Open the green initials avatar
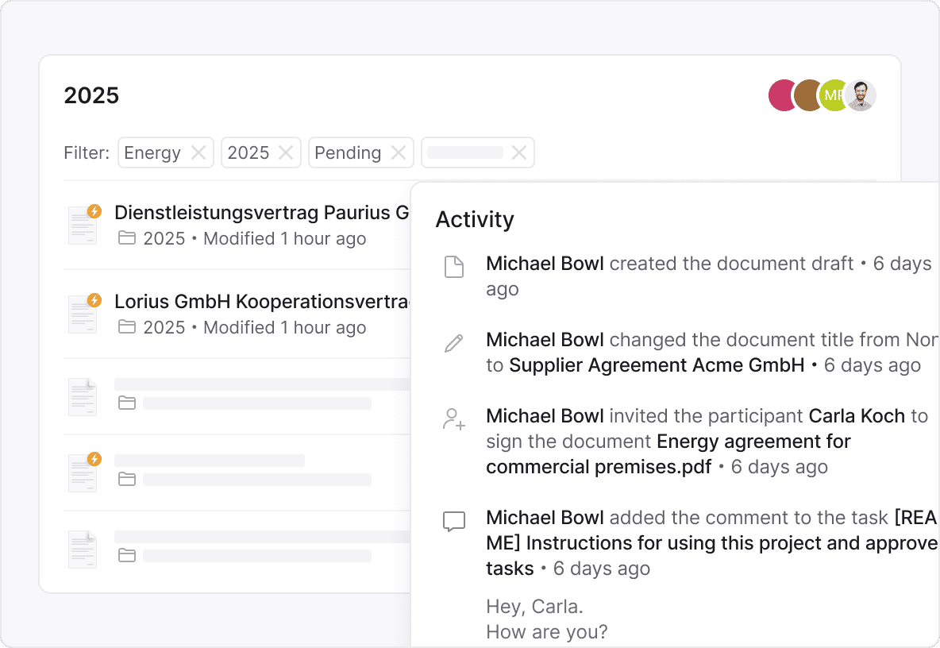This screenshot has height=648, width=940. (834, 95)
